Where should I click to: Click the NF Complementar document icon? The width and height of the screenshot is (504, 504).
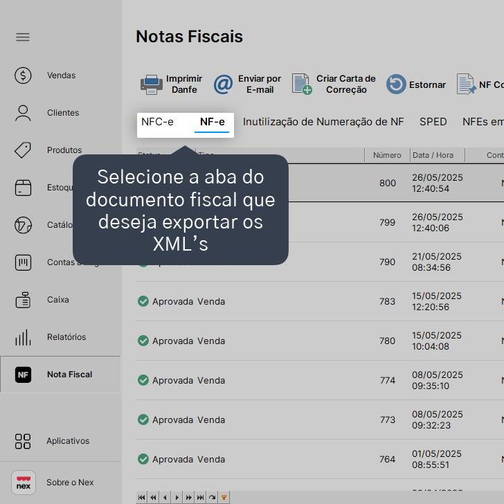[x=466, y=84]
